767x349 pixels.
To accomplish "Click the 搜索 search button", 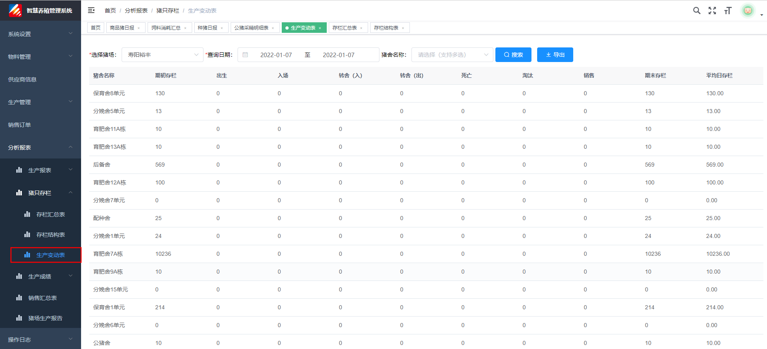I will [x=513, y=55].
